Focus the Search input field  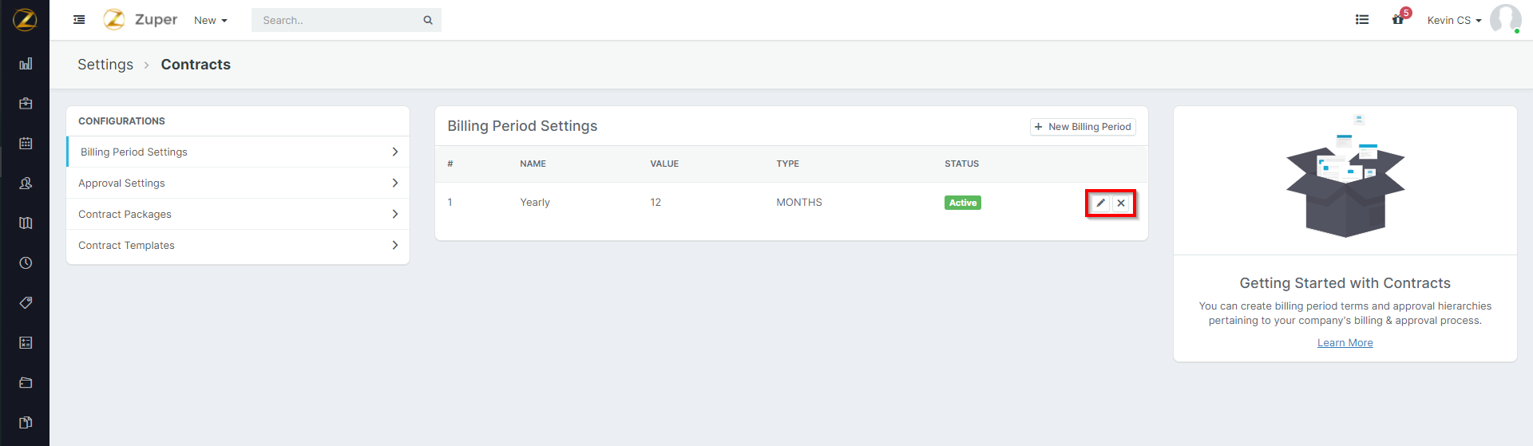coord(339,21)
